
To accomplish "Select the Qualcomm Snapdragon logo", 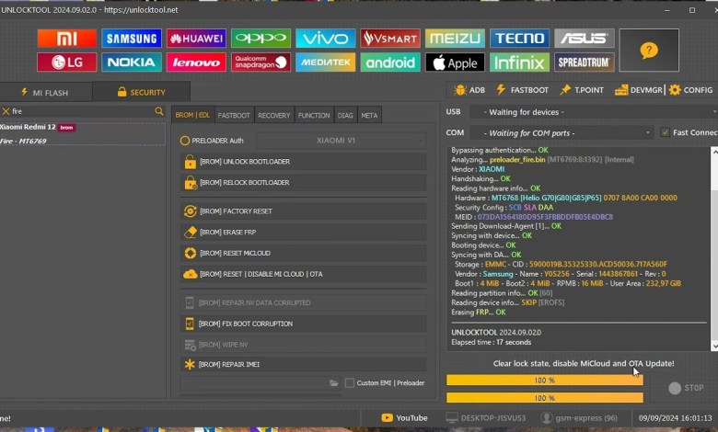I will pos(261,63).
